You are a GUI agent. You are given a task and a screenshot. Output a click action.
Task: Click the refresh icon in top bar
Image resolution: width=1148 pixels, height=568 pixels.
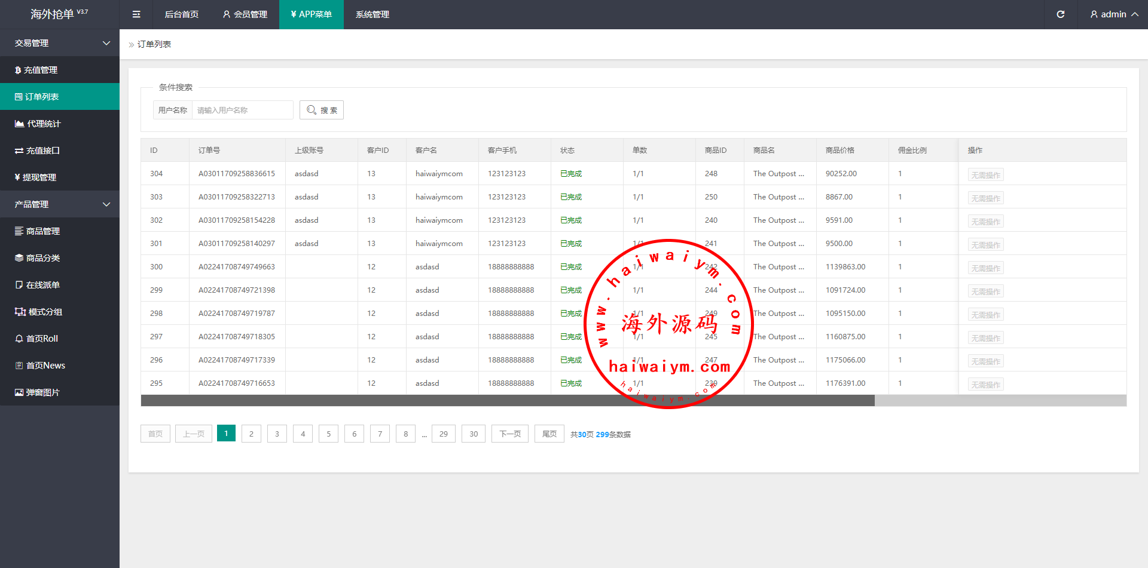[1060, 14]
